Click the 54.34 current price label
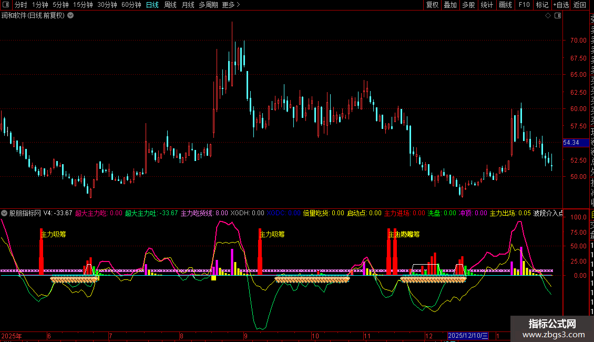This screenshot has width=594, height=342. coord(571,143)
